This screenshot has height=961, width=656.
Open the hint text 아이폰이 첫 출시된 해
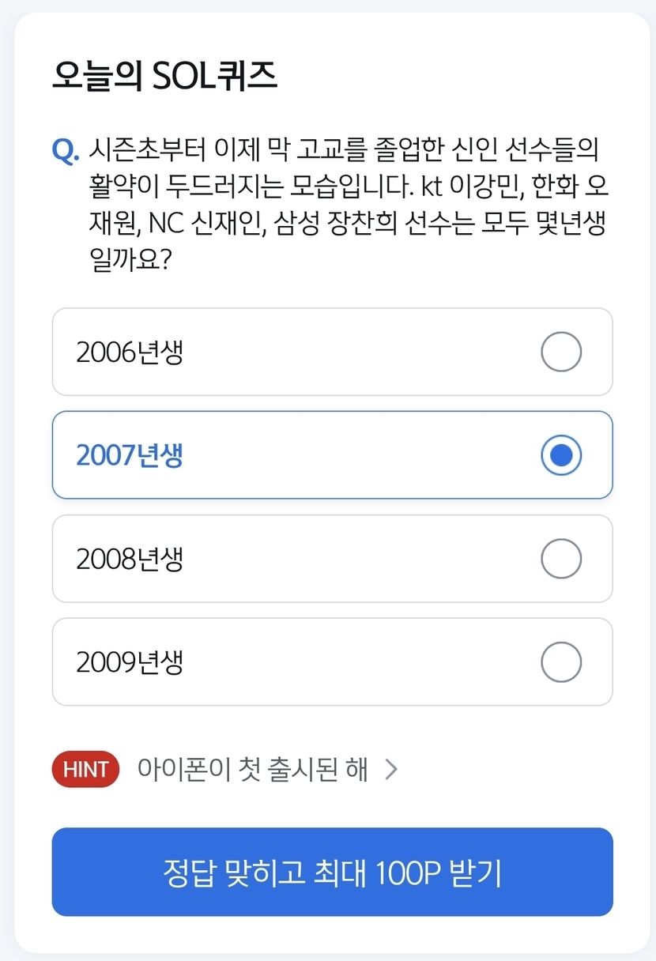click(x=252, y=770)
